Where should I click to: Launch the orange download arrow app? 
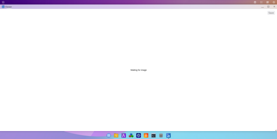pyautogui.click(x=146, y=135)
